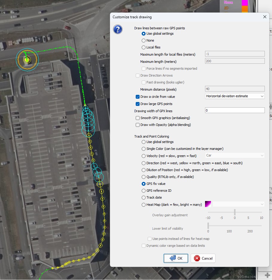Click the blue question mark help icon
This screenshot has height=280, width=272.
click(x=118, y=29)
